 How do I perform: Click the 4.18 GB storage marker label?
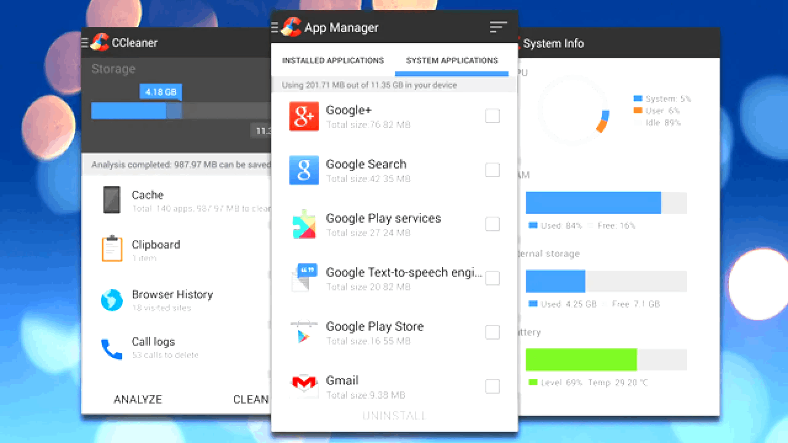tap(161, 92)
